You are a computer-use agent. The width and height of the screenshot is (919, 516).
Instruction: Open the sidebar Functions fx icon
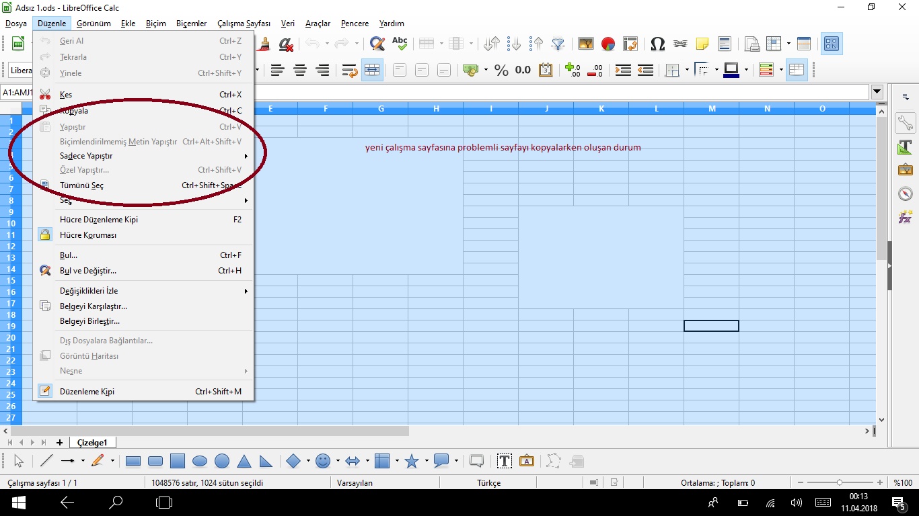(x=905, y=217)
